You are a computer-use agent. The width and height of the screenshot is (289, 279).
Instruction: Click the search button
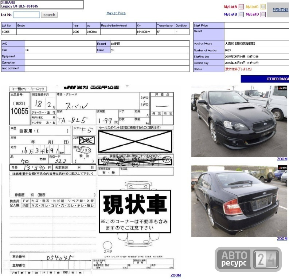click(49, 15)
